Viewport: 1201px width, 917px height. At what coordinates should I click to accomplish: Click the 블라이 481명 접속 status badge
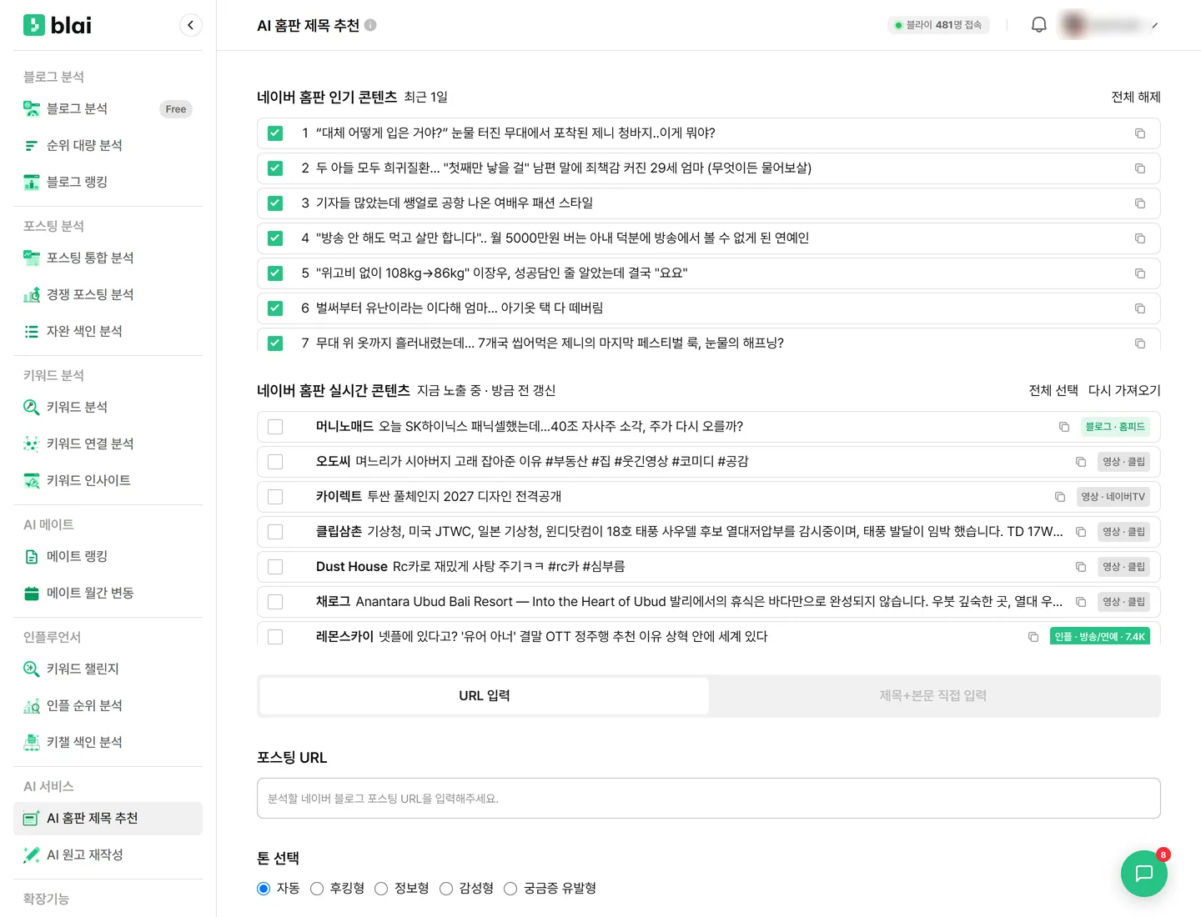(x=938, y=25)
